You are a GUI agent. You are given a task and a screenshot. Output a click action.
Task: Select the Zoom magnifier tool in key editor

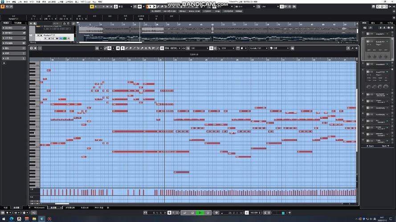click(x=150, y=48)
